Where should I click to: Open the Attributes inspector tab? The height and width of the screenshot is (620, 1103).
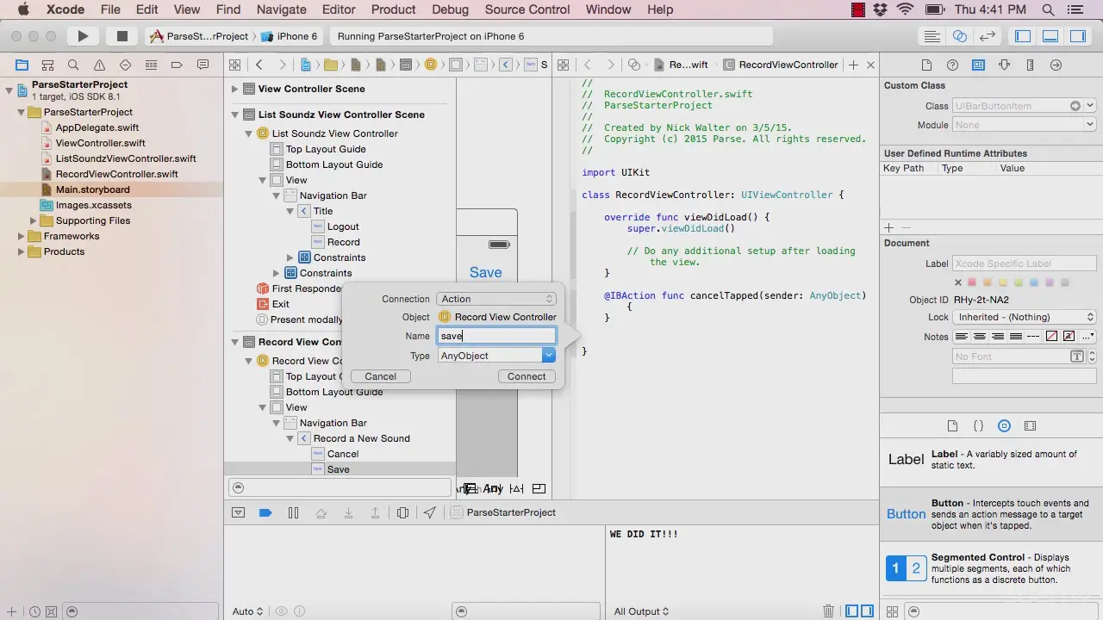tap(1004, 65)
